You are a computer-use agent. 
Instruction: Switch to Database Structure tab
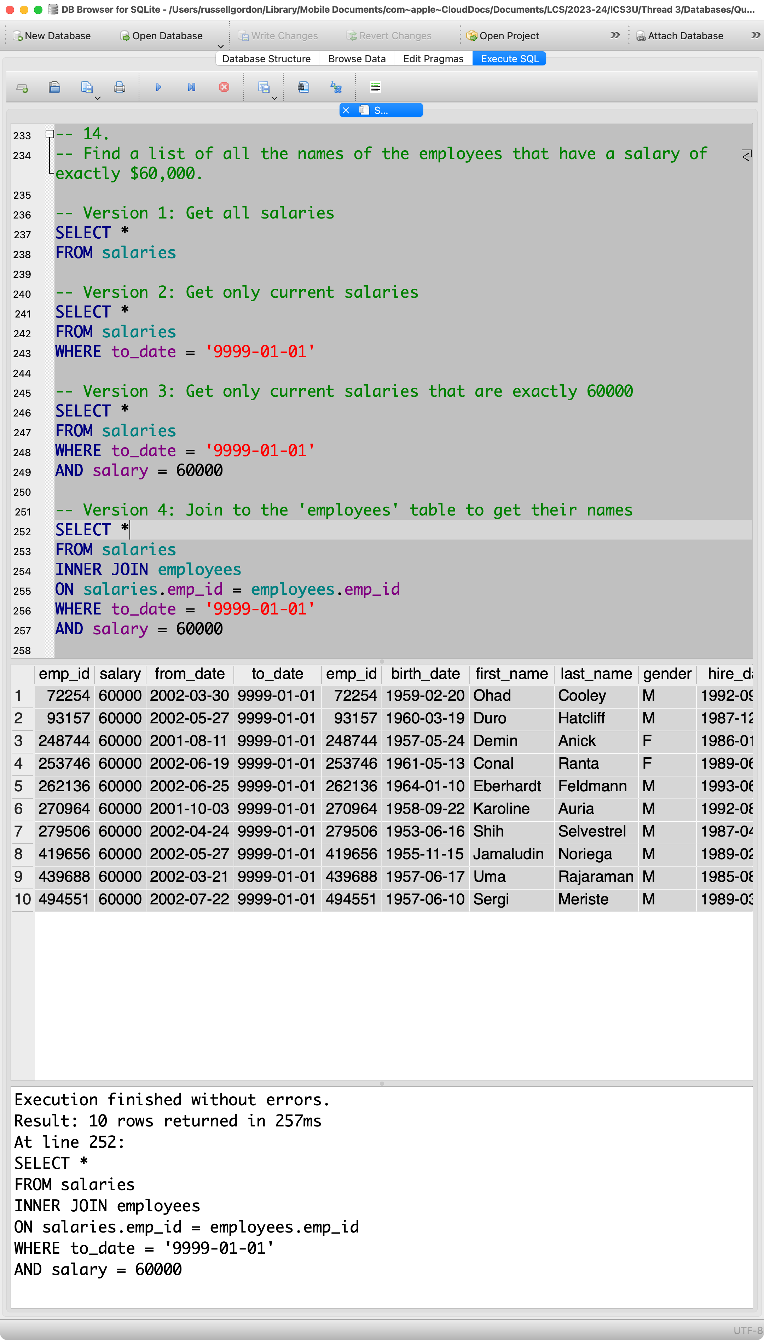pos(266,59)
